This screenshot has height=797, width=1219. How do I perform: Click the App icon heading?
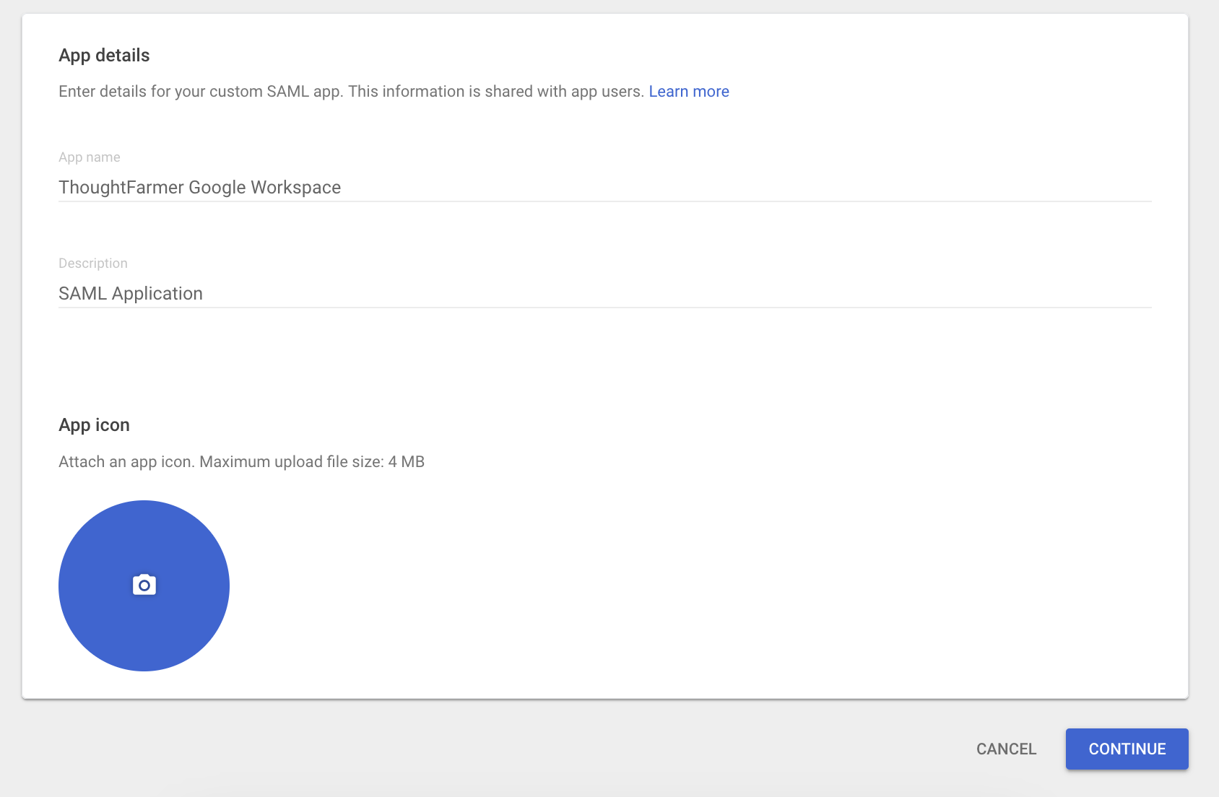94,425
